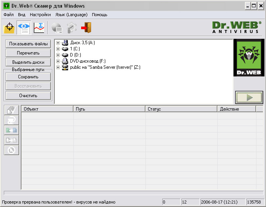Click the Показывать файлы button

(28, 44)
